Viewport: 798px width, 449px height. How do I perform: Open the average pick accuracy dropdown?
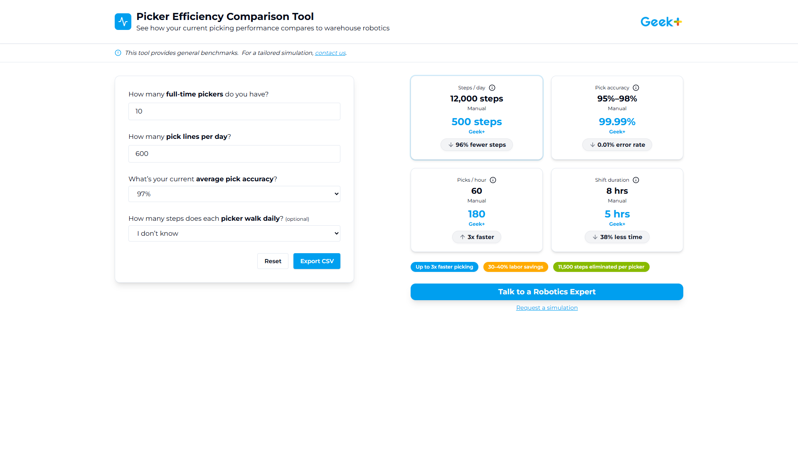234,194
